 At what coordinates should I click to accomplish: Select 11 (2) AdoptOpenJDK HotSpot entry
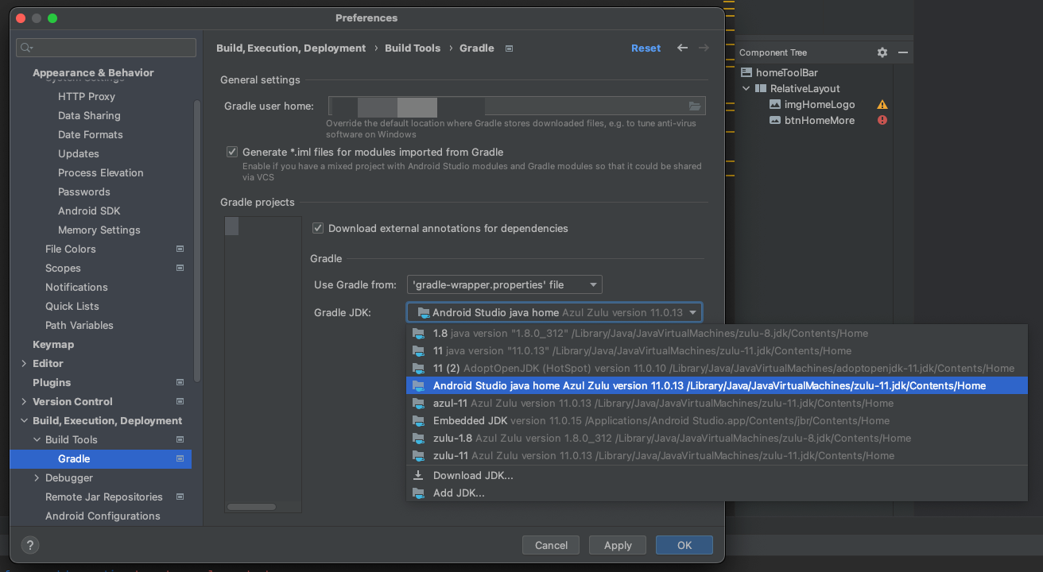(x=717, y=369)
